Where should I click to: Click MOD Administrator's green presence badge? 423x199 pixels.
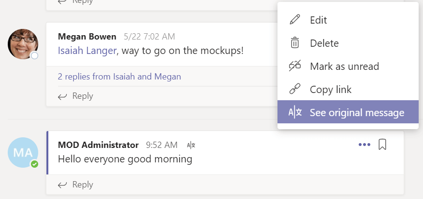[34, 164]
